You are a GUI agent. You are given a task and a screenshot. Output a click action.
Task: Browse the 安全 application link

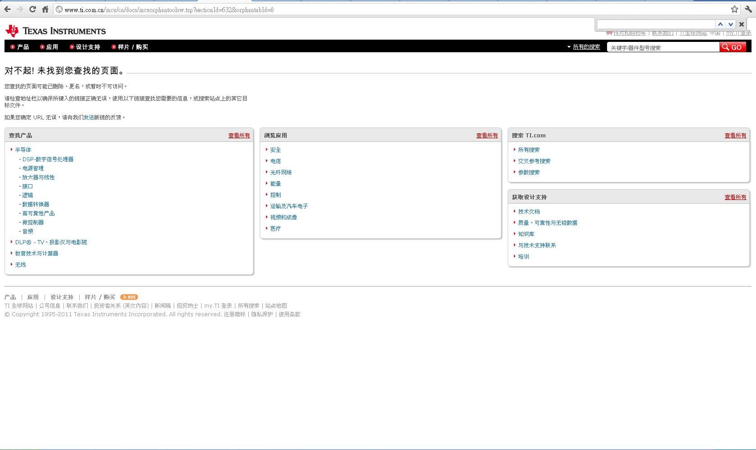(275, 150)
